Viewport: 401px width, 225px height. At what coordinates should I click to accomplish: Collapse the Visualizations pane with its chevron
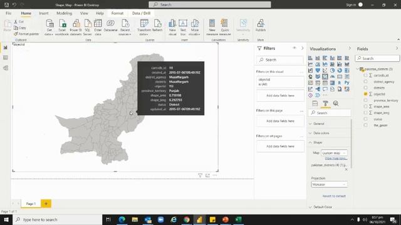click(x=350, y=48)
